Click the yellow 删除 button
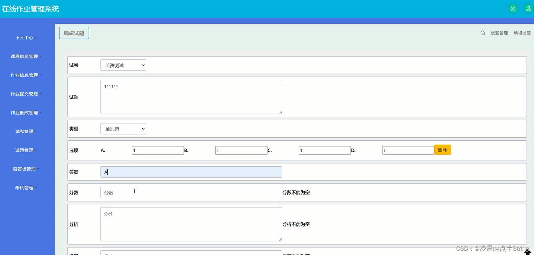Viewport: 534px width, 255px height. pos(442,150)
